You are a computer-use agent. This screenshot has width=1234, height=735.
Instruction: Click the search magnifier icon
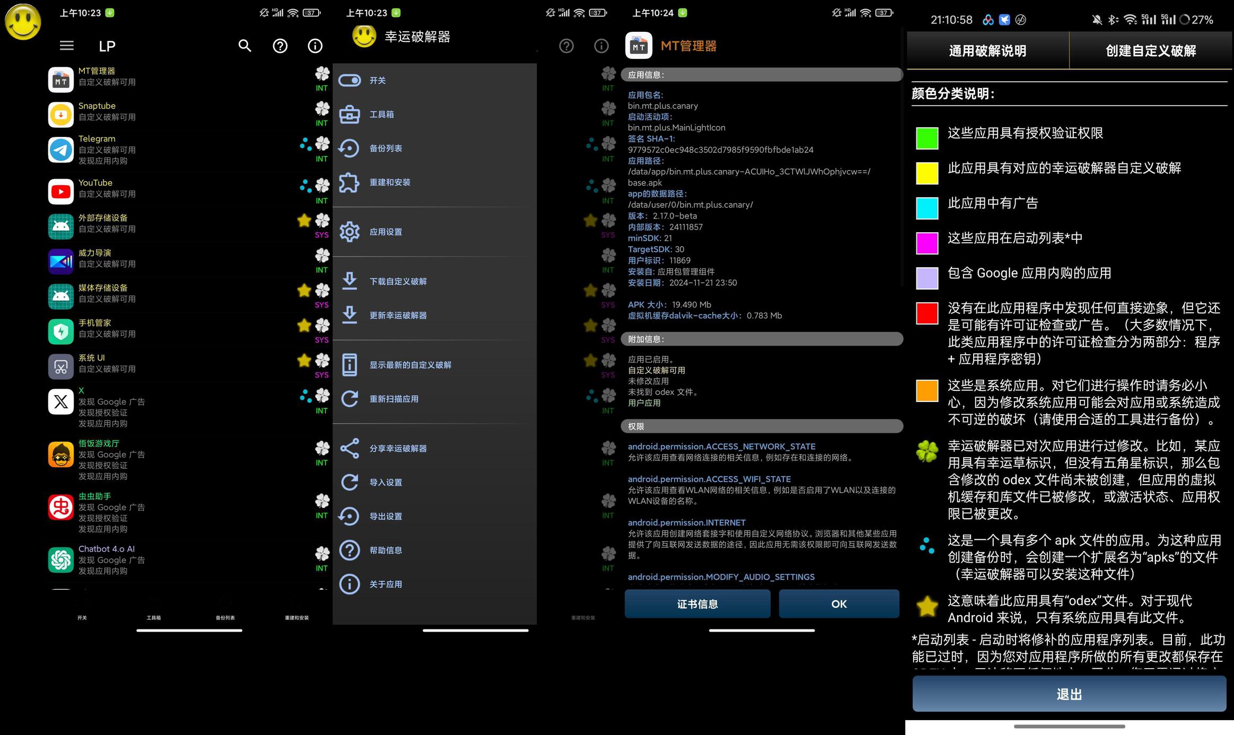point(244,46)
